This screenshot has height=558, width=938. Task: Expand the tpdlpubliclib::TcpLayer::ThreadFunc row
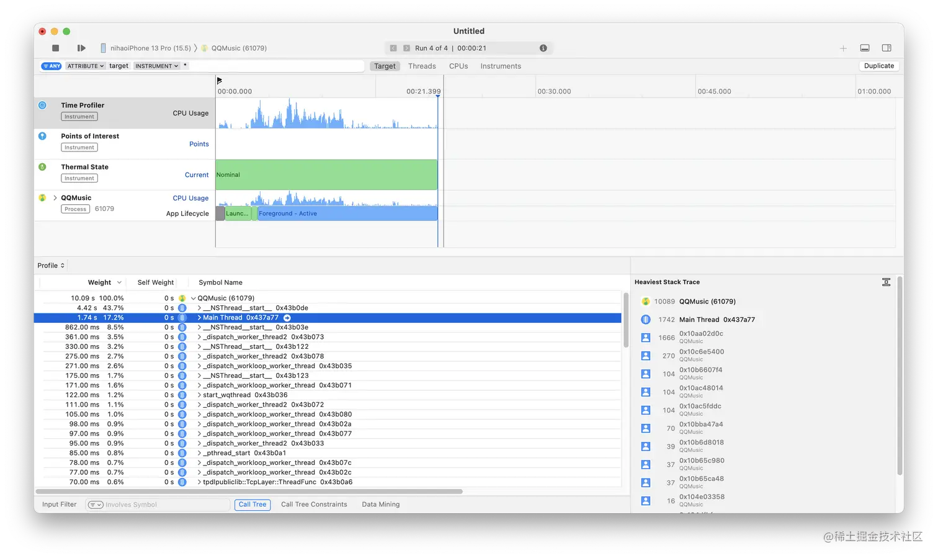199,482
